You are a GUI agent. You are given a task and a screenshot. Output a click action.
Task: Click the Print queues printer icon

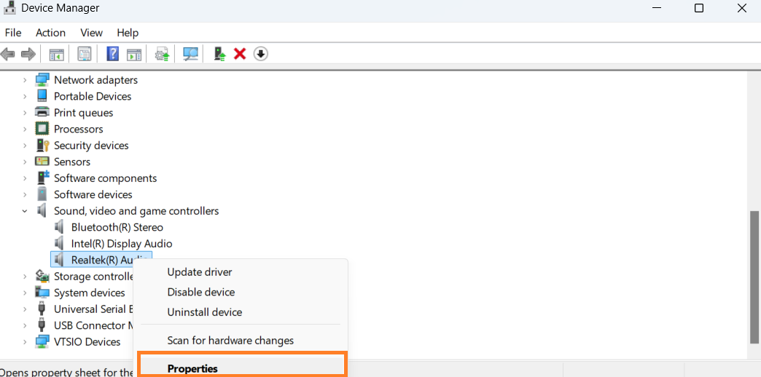click(42, 112)
